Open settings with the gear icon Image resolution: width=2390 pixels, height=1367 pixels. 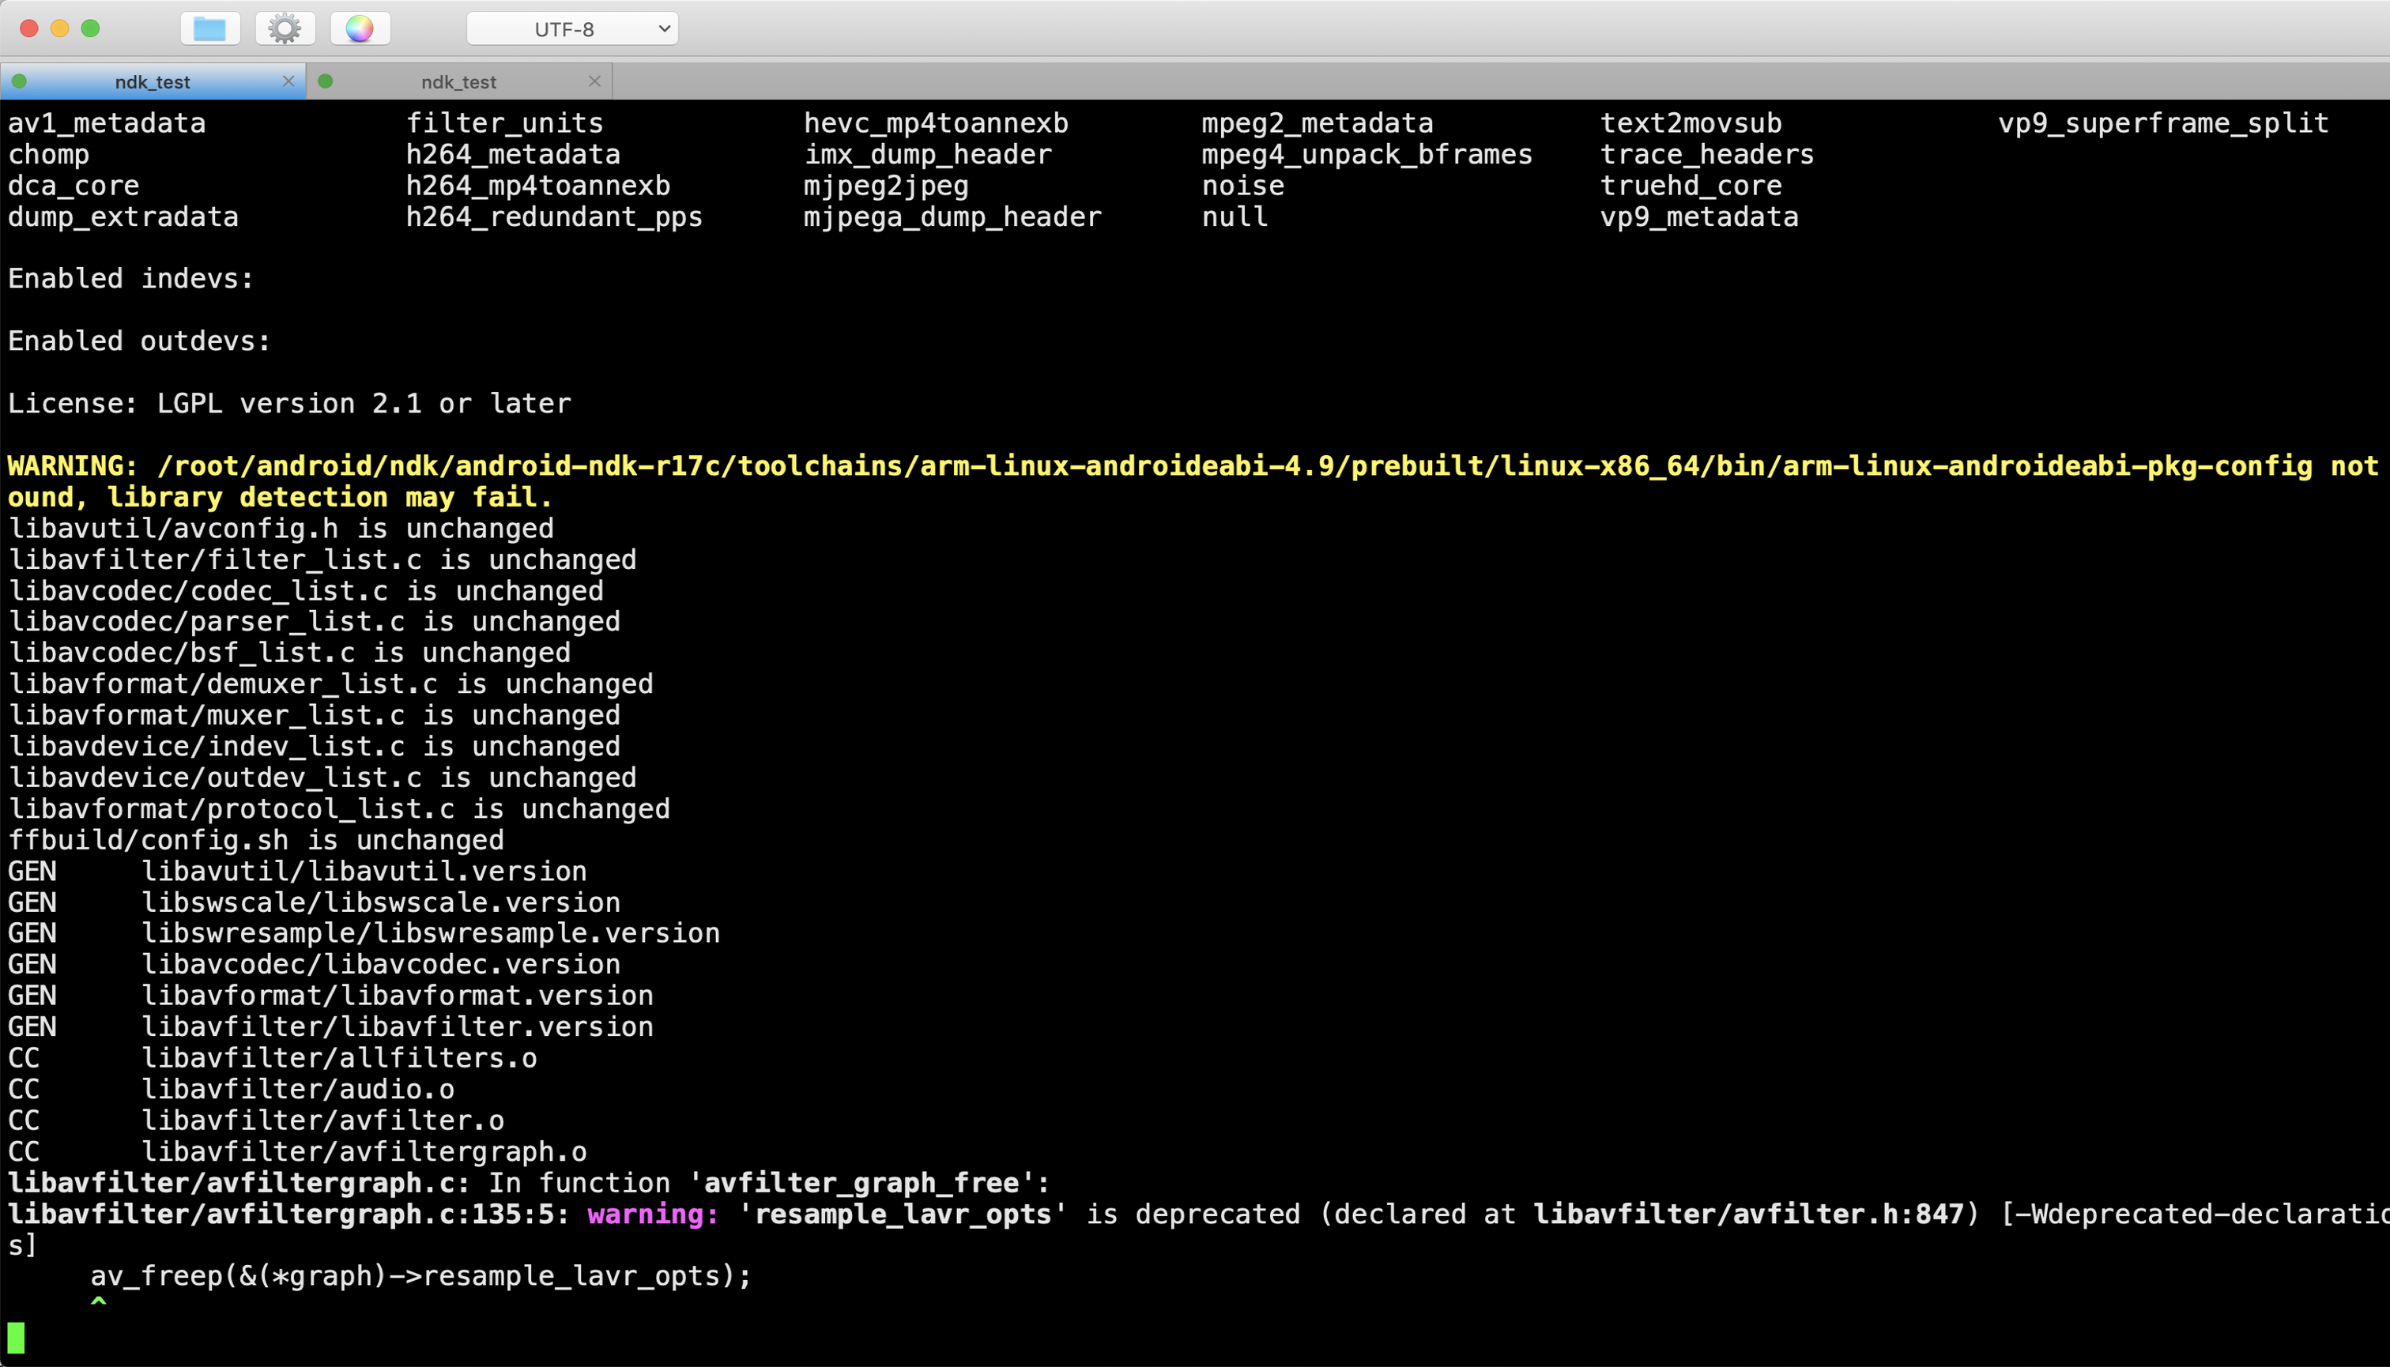(285, 29)
